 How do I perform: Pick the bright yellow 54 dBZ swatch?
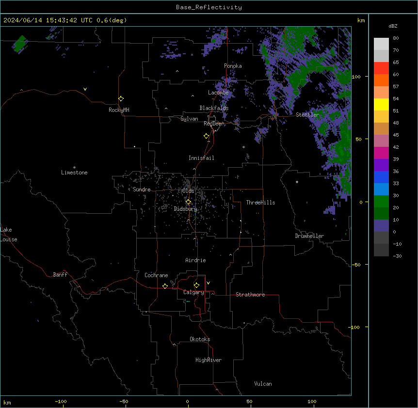381,104
